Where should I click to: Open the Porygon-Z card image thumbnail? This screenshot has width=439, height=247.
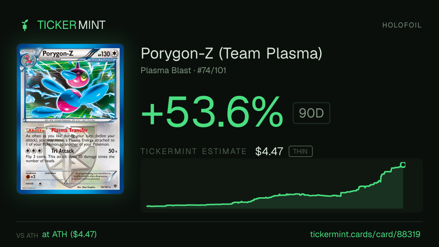[70, 119]
